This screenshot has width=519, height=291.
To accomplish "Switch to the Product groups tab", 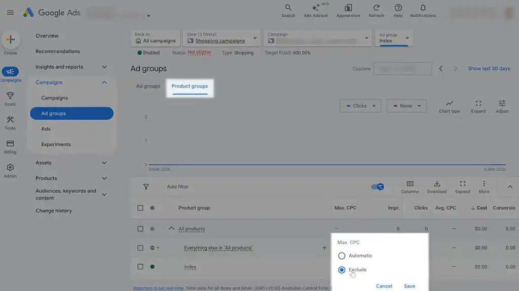I will 190,87.
